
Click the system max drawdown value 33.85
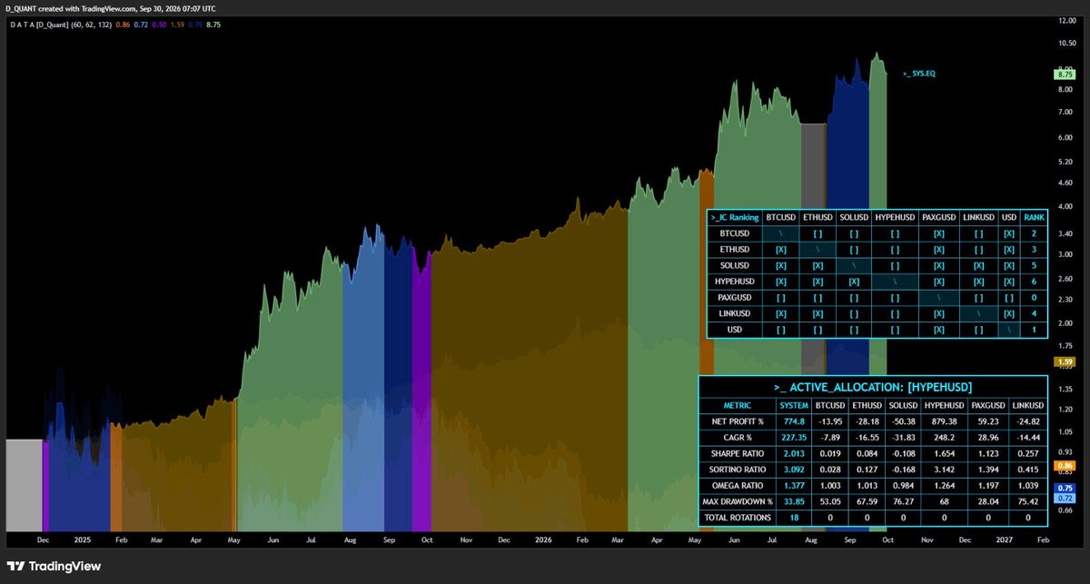[x=794, y=501]
